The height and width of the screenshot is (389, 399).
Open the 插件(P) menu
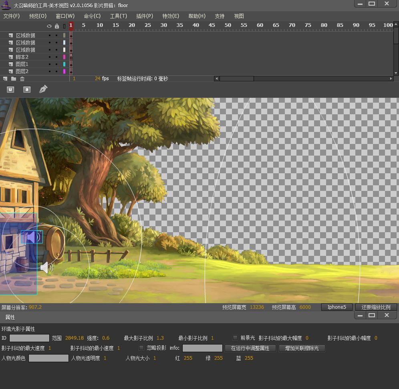[145, 16]
